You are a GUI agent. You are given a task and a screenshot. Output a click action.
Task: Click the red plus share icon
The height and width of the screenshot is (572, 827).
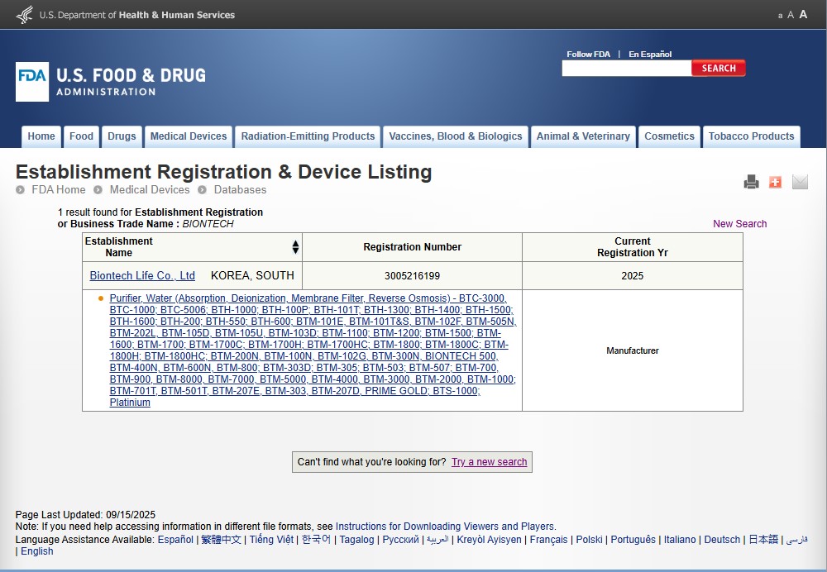pos(775,182)
